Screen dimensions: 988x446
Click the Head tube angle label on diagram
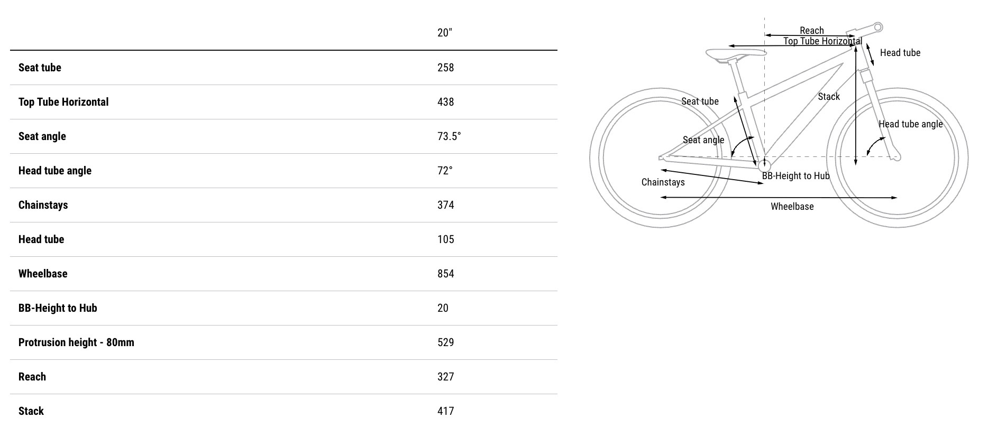(x=910, y=124)
